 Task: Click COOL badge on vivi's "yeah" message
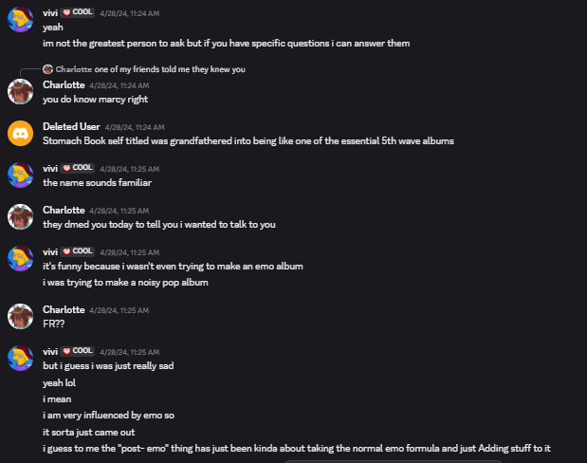click(x=79, y=13)
